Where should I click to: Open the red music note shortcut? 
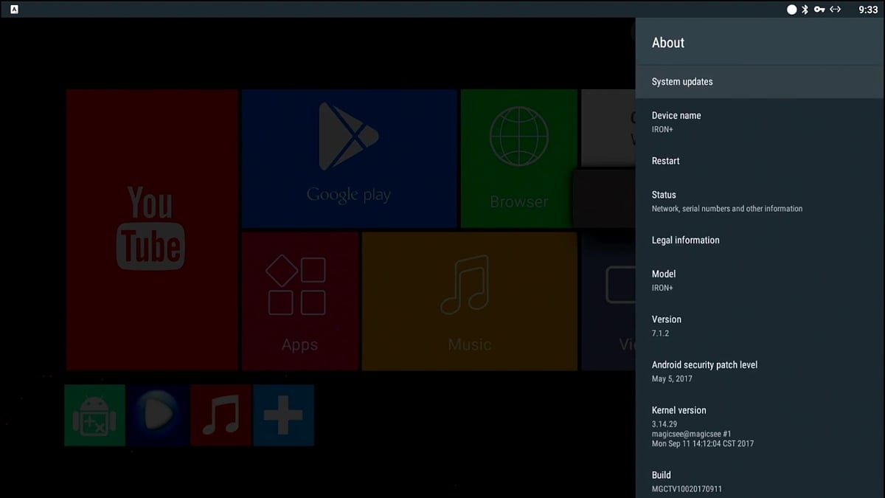click(221, 415)
